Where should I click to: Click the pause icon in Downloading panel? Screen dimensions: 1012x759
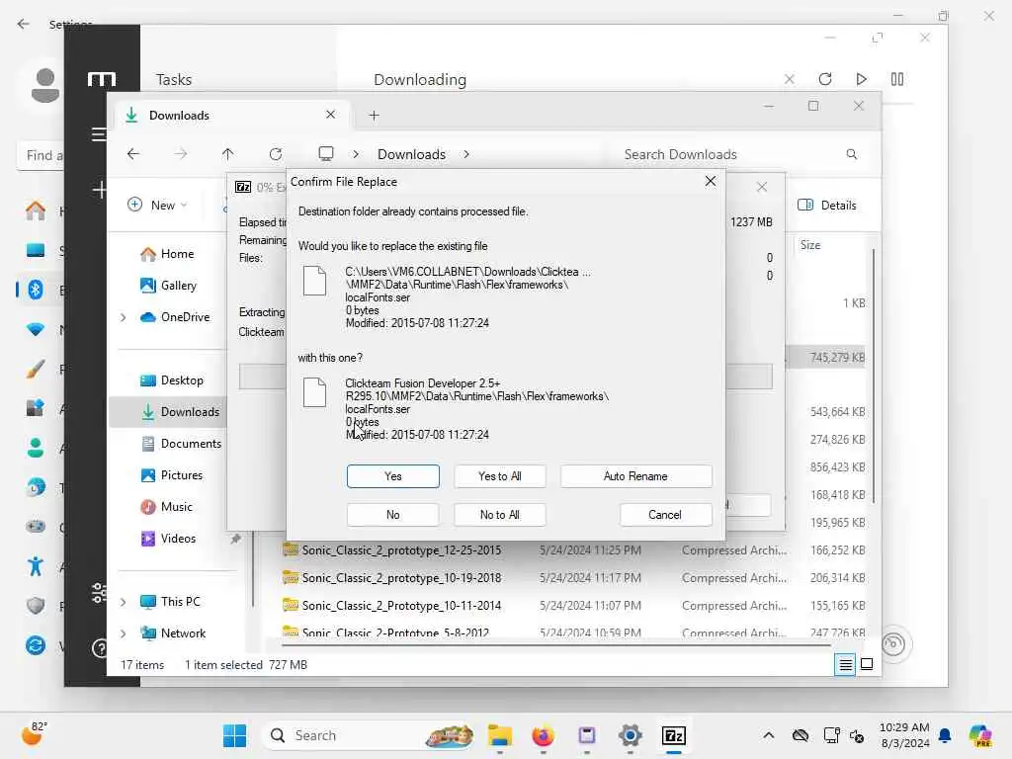point(897,79)
